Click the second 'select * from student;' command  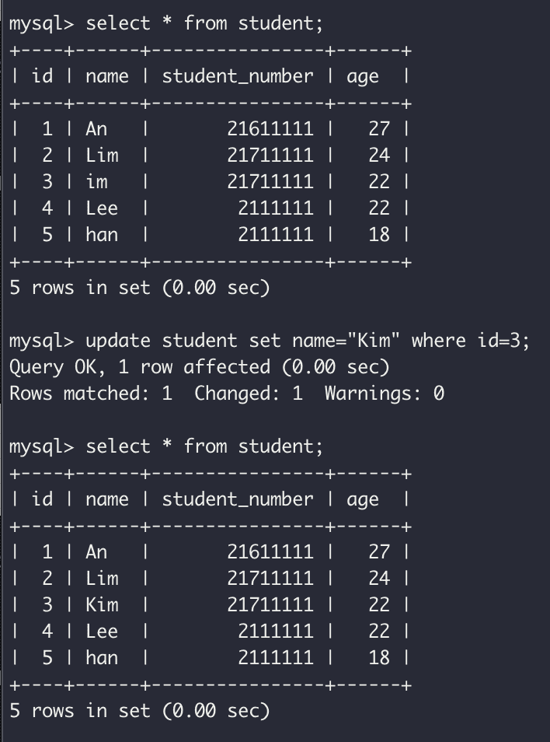point(204,446)
